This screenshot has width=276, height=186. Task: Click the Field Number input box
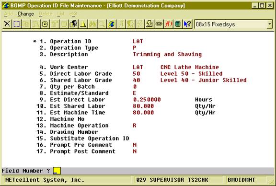click(x=57, y=171)
